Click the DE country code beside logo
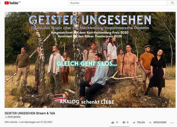 (x=20, y=2)
